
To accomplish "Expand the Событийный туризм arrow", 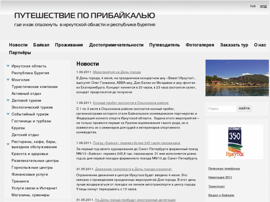I will point(8,114).
